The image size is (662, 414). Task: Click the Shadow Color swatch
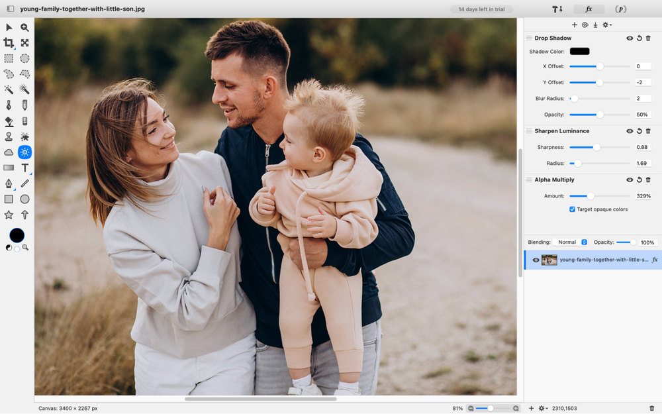[x=579, y=52]
